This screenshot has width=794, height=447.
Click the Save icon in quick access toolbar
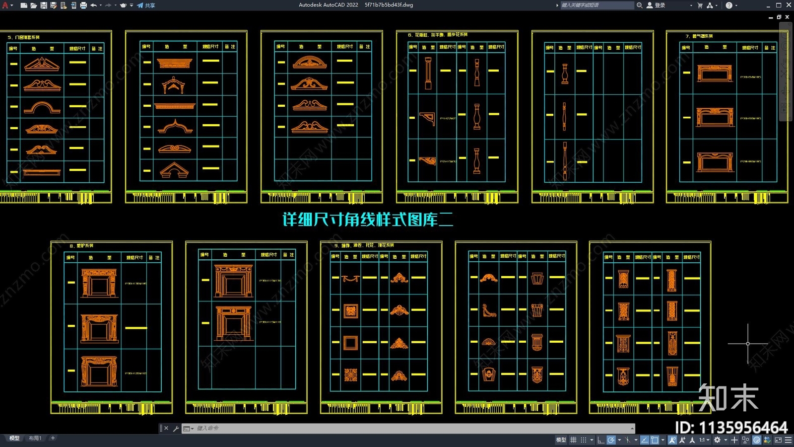pos(44,5)
